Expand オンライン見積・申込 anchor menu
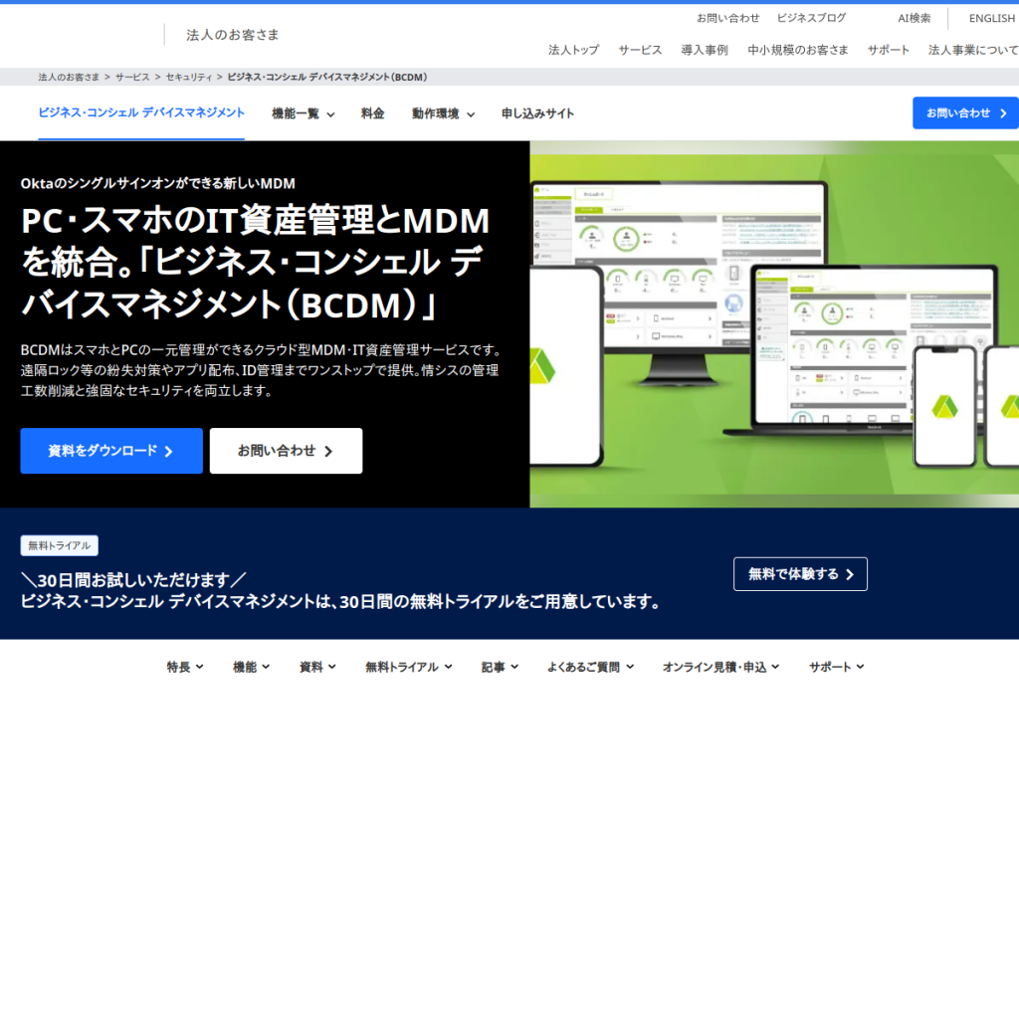 pos(720,667)
